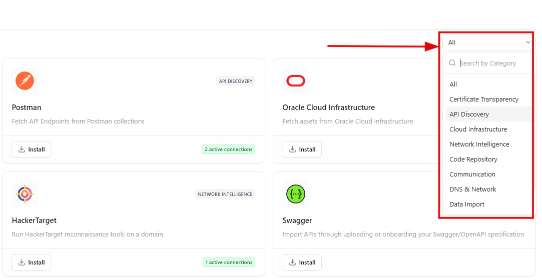Screen dimensions: 542x280
Task: Pick the Data Import category
Action: click(488, 204)
